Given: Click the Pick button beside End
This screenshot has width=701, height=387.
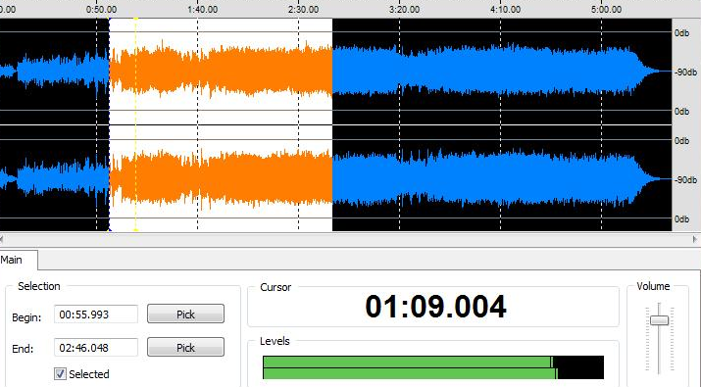Looking at the screenshot, I should click(x=185, y=347).
